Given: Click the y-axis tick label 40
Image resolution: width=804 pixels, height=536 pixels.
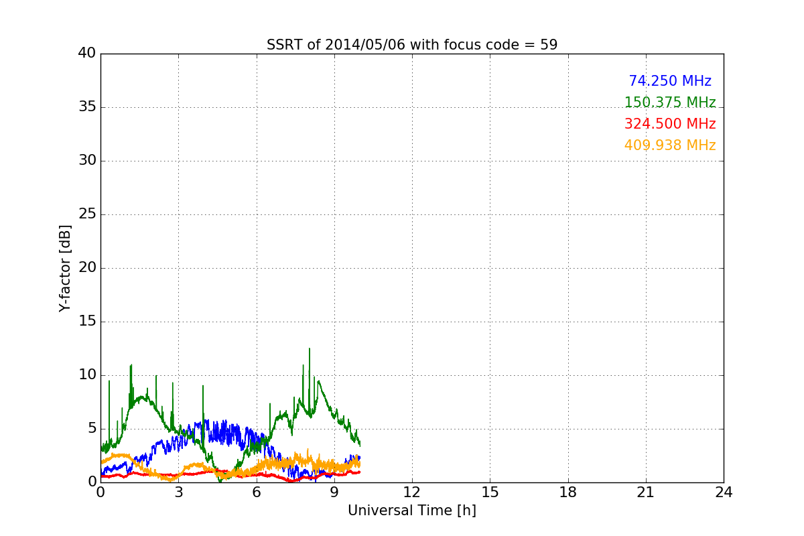Looking at the screenshot, I should pos(87,54).
